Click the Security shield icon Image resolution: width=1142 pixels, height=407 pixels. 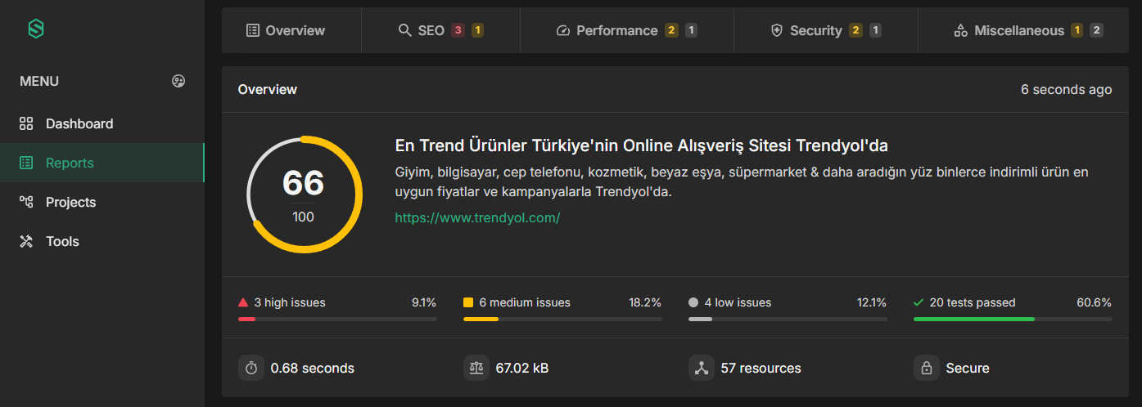pos(777,30)
